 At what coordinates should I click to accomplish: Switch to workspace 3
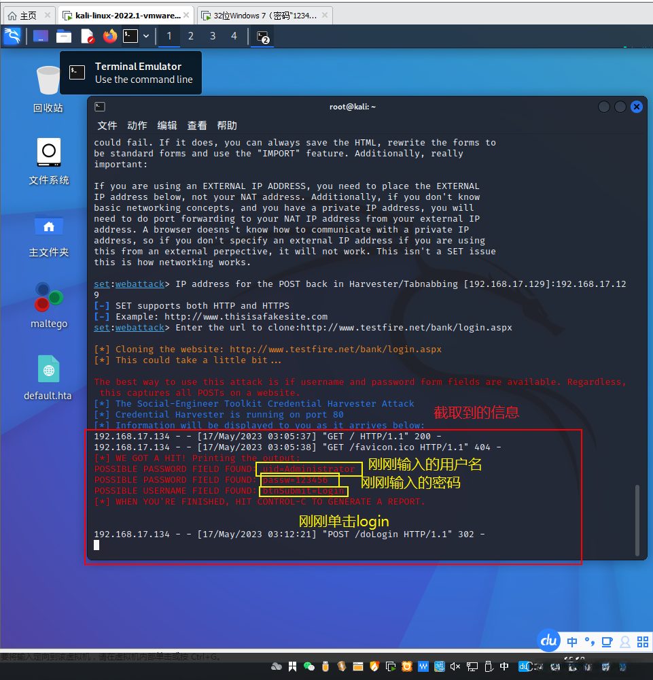[212, 36]
